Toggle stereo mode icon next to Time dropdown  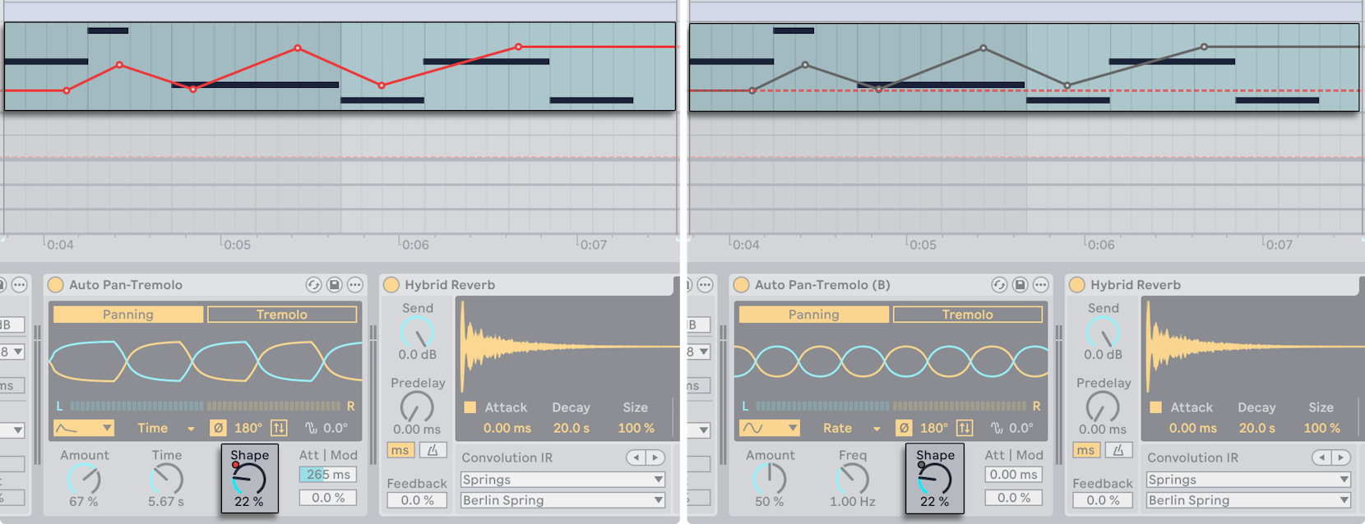[x=279, y=428]
